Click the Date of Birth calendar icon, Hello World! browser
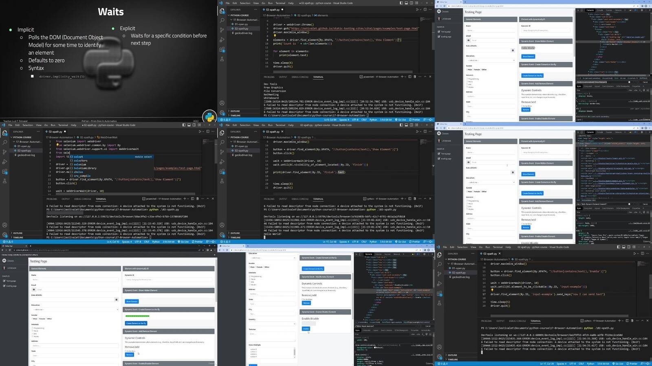 tap(513, 50)
